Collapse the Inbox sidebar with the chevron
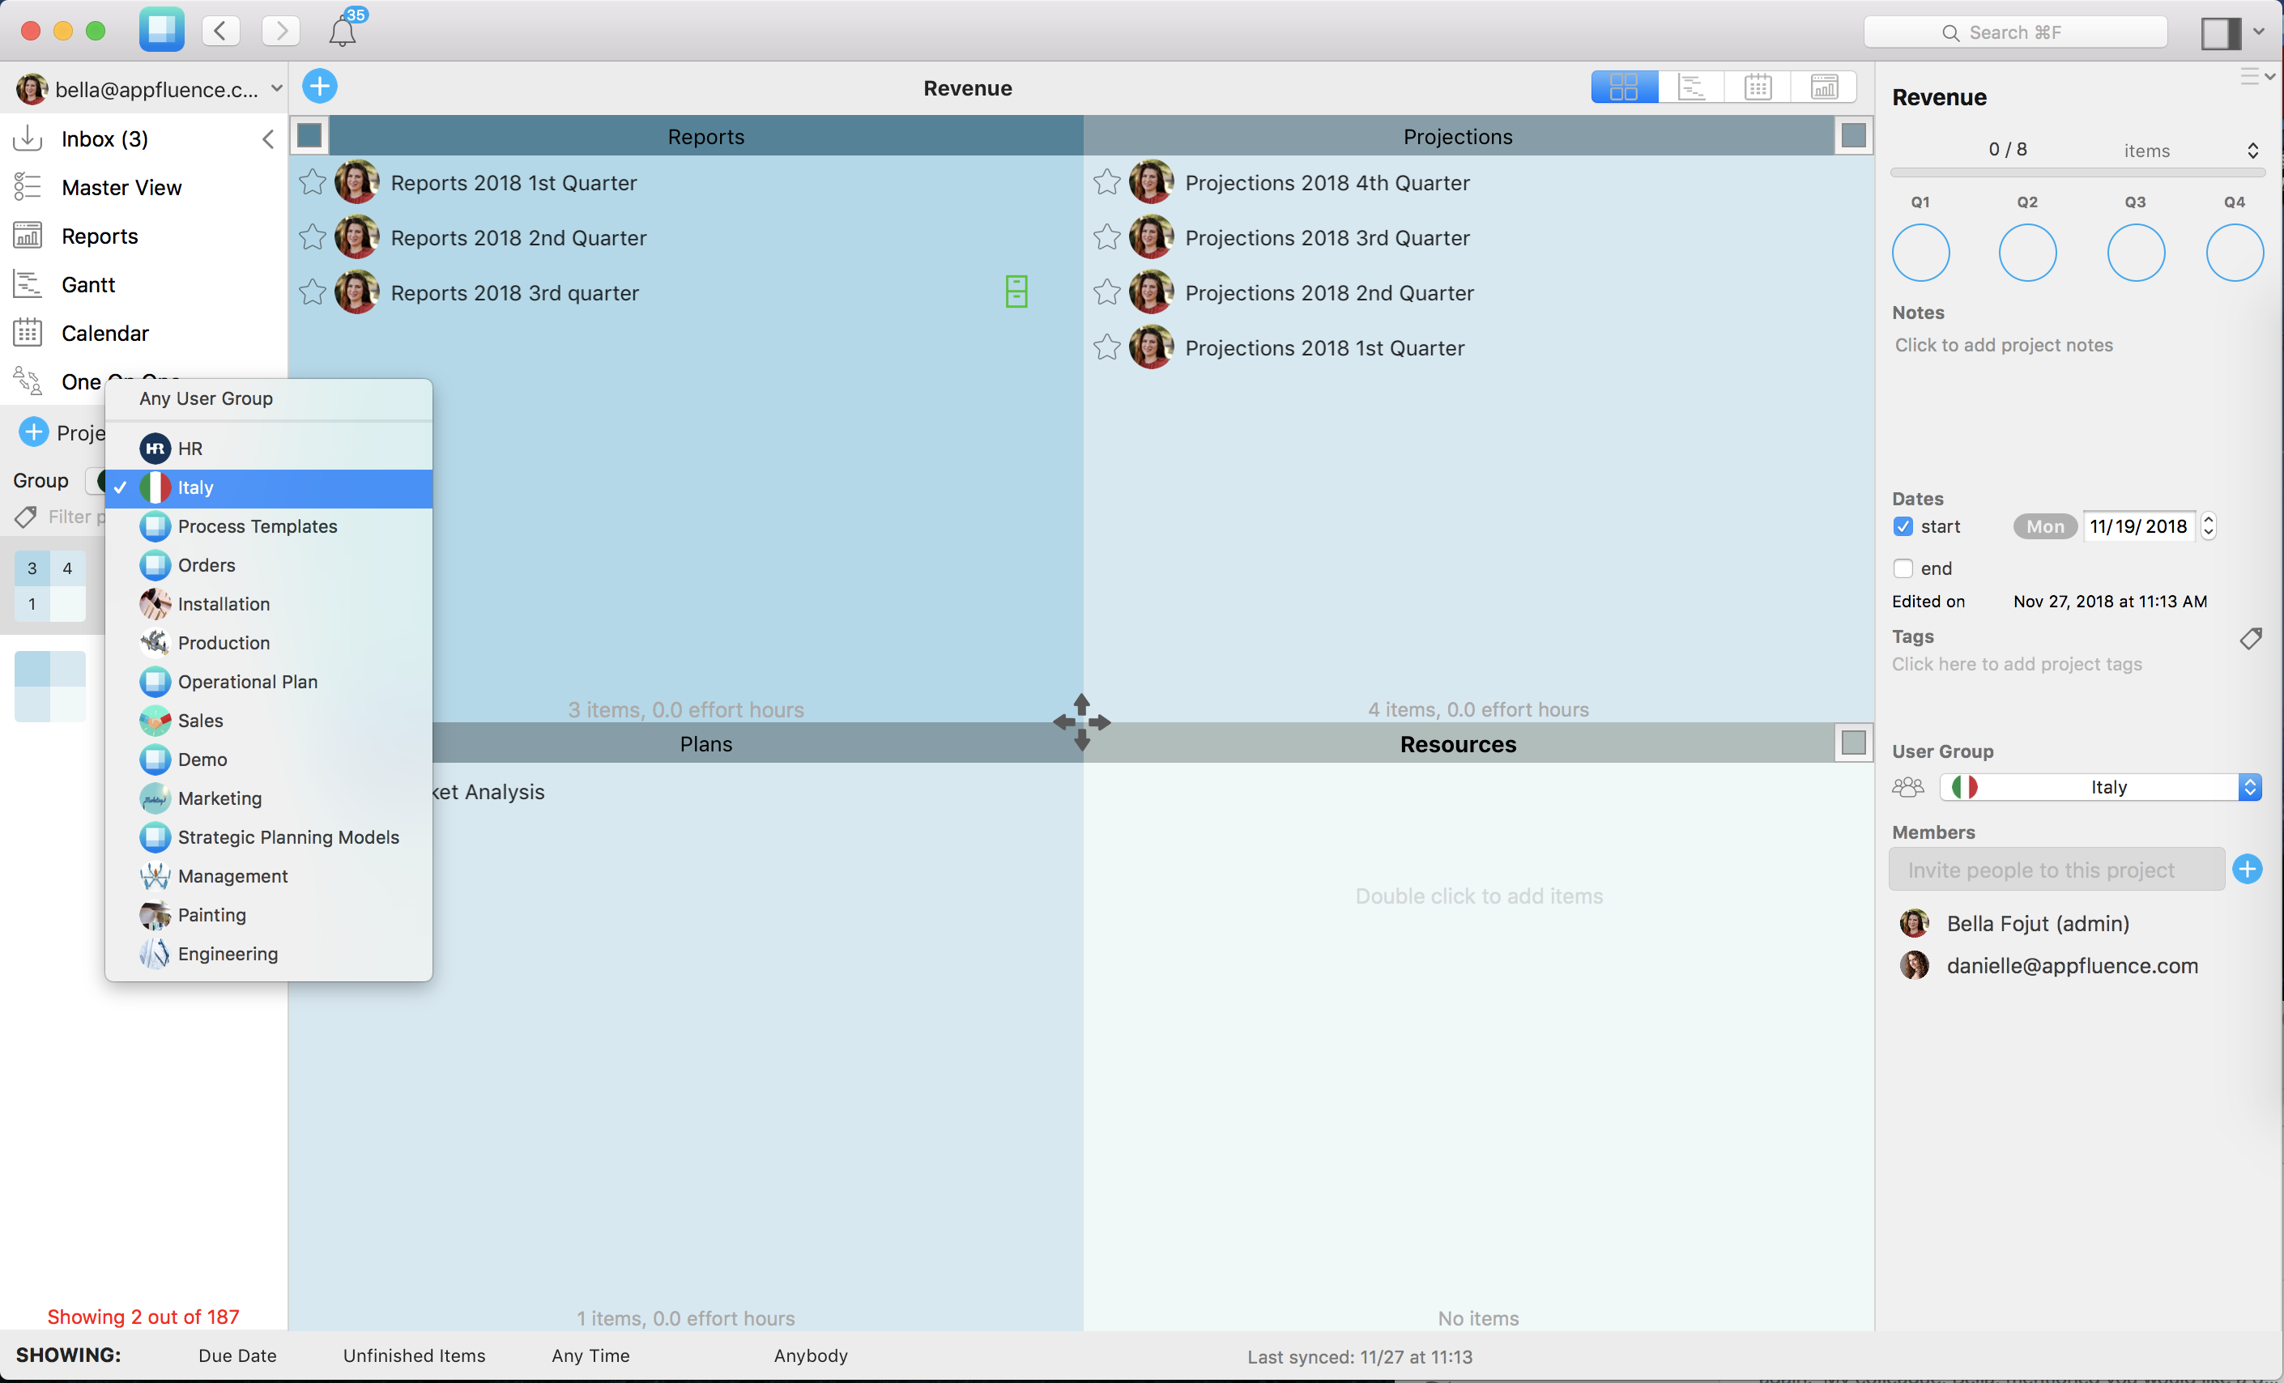 coord(268,138)
